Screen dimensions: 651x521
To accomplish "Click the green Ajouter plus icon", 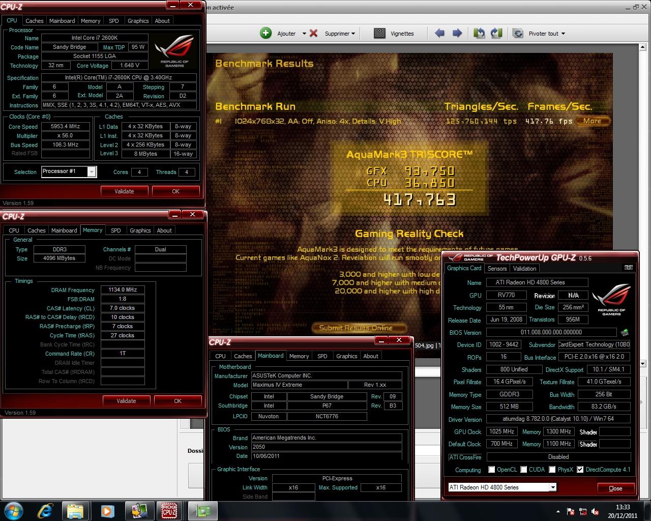I will 265,33.
